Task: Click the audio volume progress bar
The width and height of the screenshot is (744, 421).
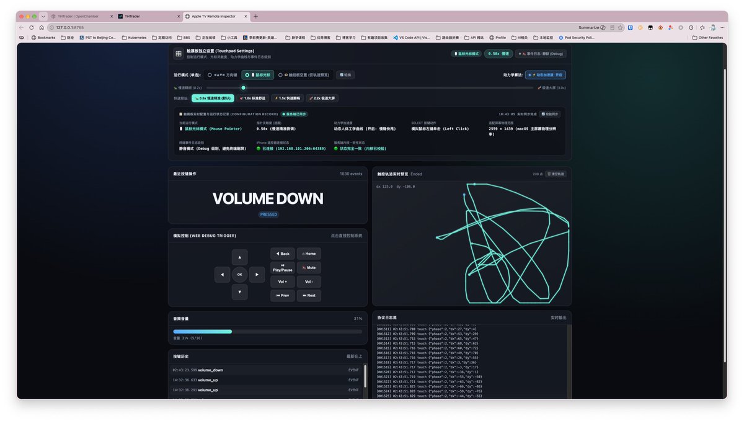Action: click(x=268, y=332)
